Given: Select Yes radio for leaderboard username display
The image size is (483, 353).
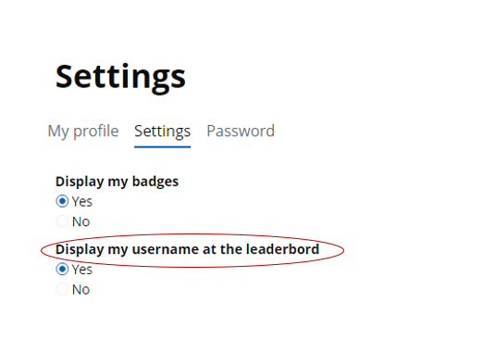Looking at the screenshot, I should click(x=62, y=270).
